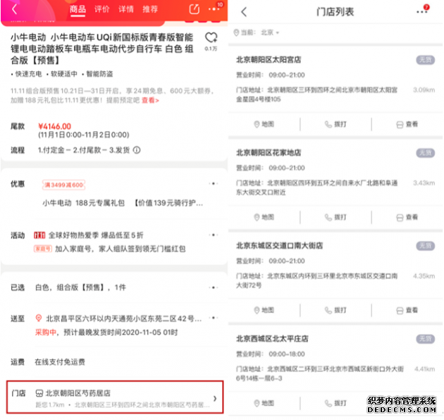
Task: Open the 北京 city dropdown
Action: click(270, 32)
